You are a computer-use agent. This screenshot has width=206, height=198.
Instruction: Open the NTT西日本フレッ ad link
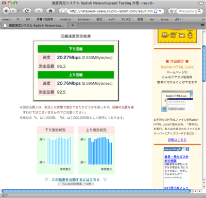coord(176,188)
